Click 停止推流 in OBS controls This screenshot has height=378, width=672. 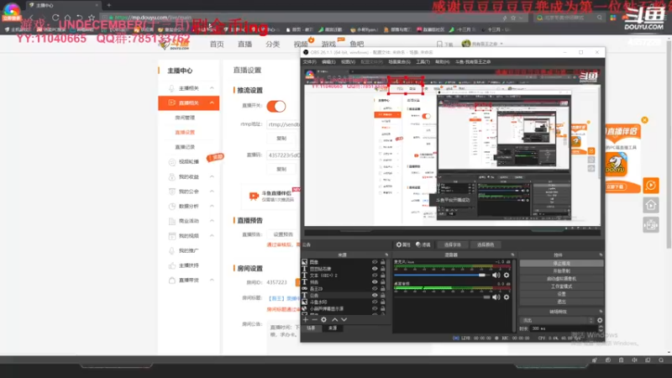tap(561, 264)
